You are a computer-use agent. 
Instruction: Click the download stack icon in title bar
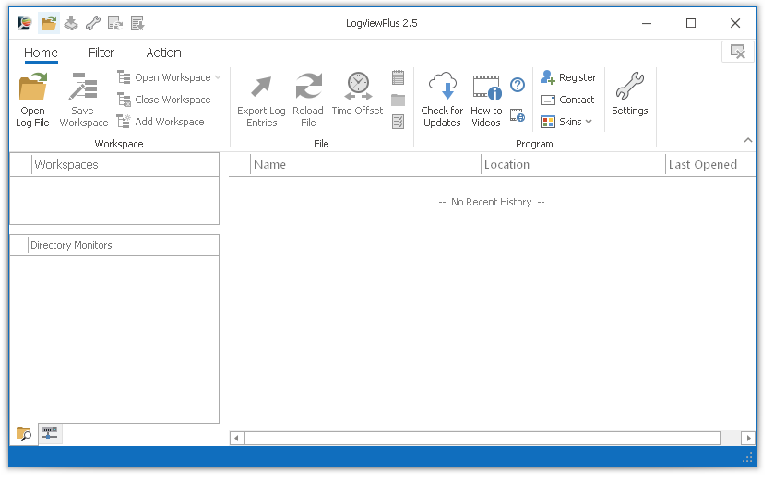click(x=71, y=23)
